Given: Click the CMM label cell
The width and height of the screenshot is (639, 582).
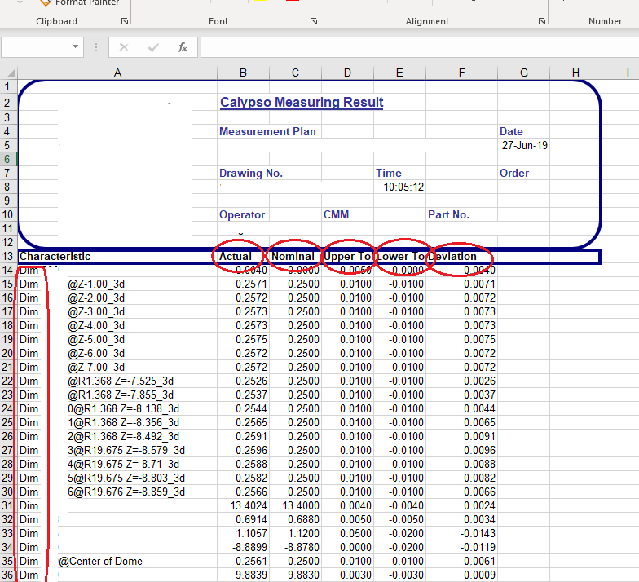Looking at the screenshot, I should click(x=336, y=215).
